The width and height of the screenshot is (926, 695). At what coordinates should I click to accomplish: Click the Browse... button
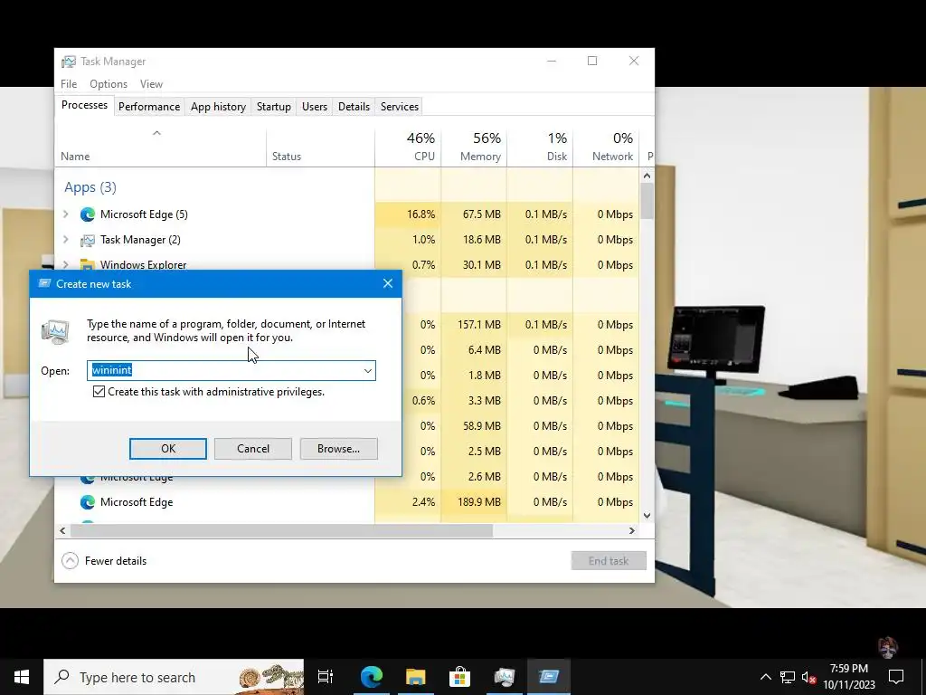[x=338, y=449]
